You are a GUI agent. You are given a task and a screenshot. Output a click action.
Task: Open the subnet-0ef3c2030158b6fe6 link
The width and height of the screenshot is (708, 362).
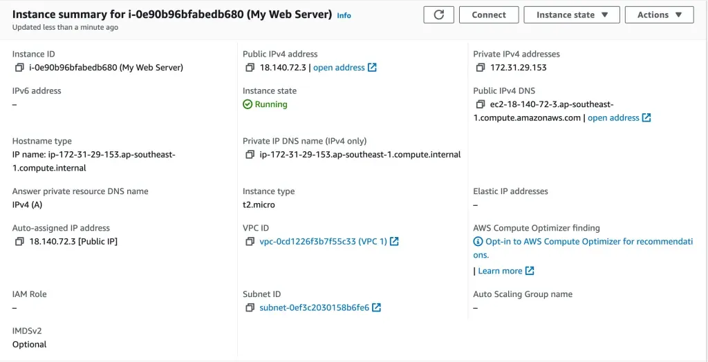315,308
